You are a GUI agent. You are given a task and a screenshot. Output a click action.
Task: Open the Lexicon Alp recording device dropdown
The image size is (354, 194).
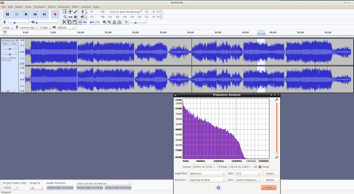(x=29, y=27)
